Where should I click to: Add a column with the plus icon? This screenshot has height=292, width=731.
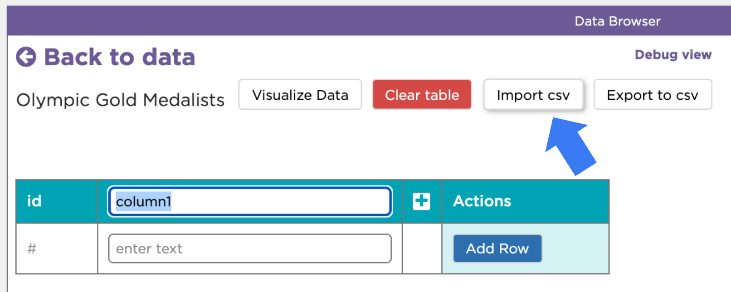pyautogui.click(x=421, y=201)
